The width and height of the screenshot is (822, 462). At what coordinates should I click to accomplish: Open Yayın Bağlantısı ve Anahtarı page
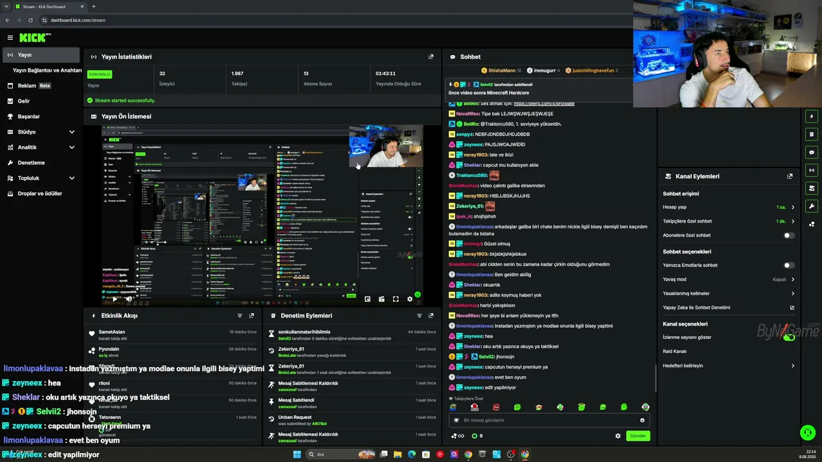pyautogui.click(x=47, y=71)
